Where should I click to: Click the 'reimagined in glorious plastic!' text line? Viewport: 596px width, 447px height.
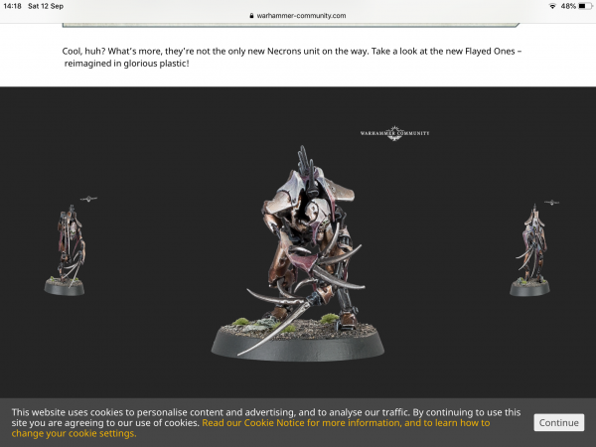pos(127,63)
